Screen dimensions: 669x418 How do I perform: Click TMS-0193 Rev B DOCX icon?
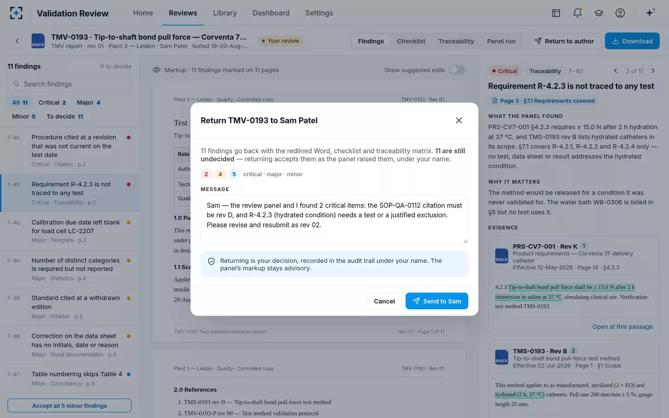(502, 357)
